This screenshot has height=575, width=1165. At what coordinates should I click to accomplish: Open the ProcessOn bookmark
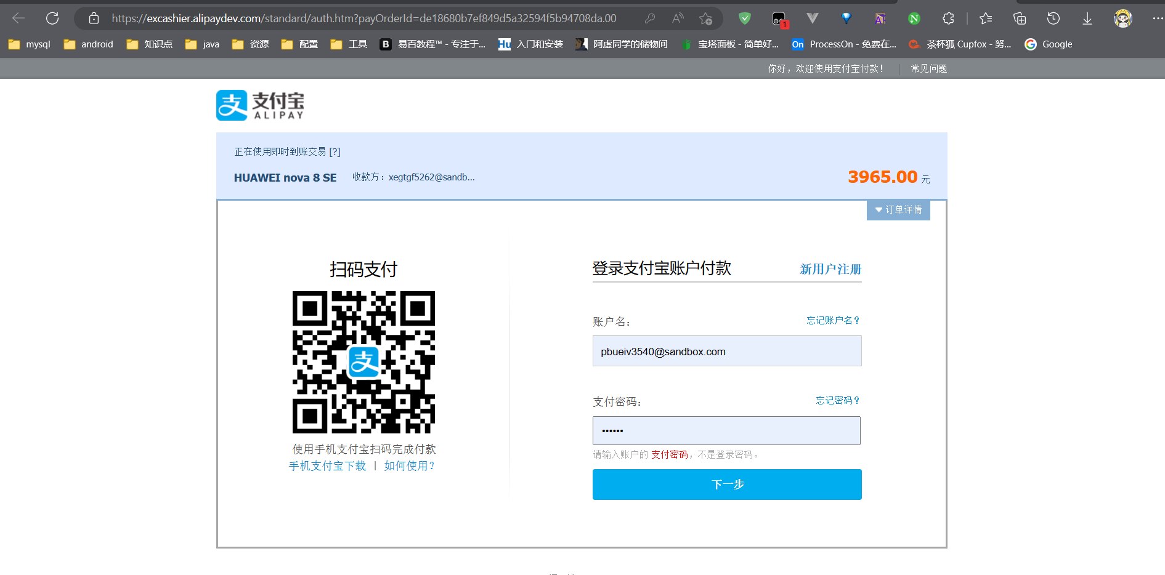tap(844, 44)
